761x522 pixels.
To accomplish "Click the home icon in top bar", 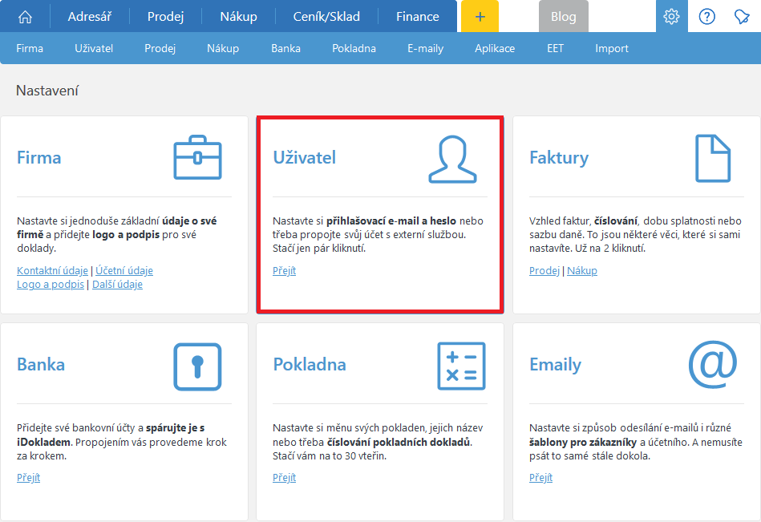I will click(x=26, y=16).
